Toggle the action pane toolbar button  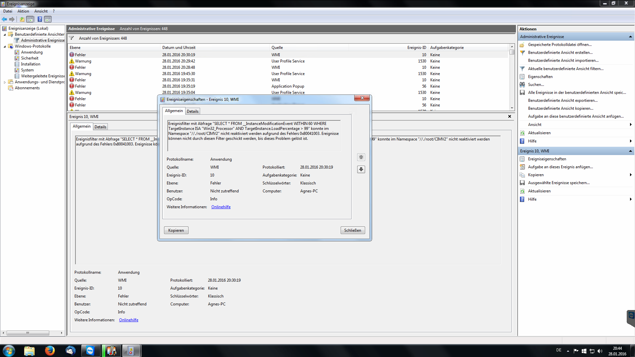click(48, 19)
